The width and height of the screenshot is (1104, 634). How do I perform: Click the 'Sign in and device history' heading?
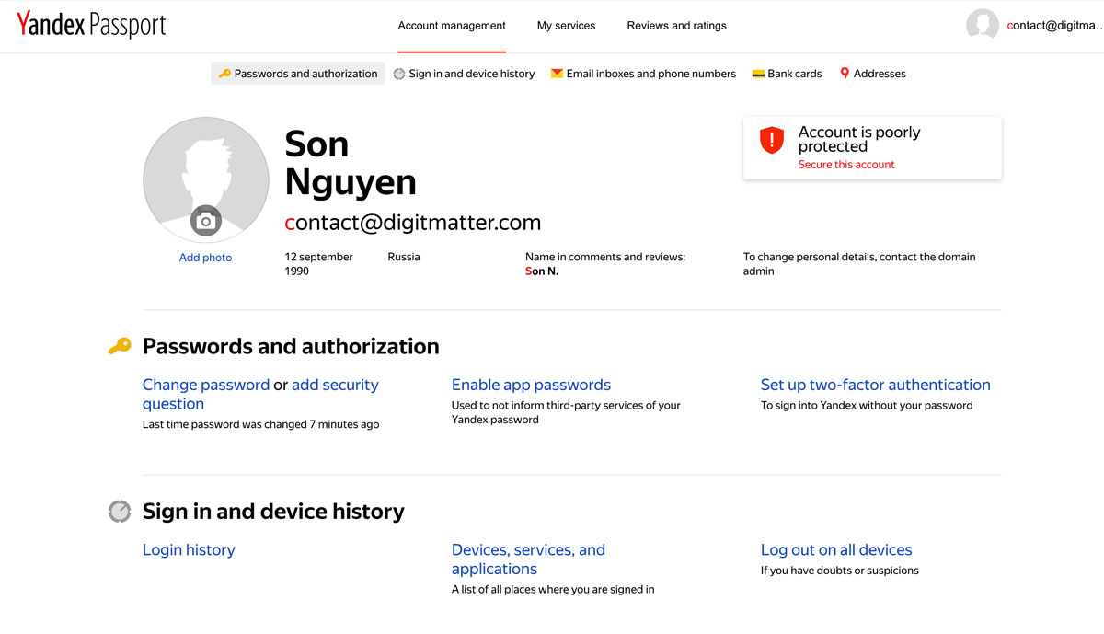273,512
